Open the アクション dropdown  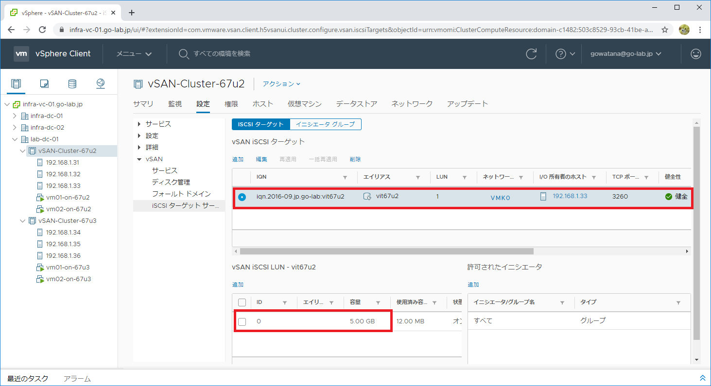[282, 84]
